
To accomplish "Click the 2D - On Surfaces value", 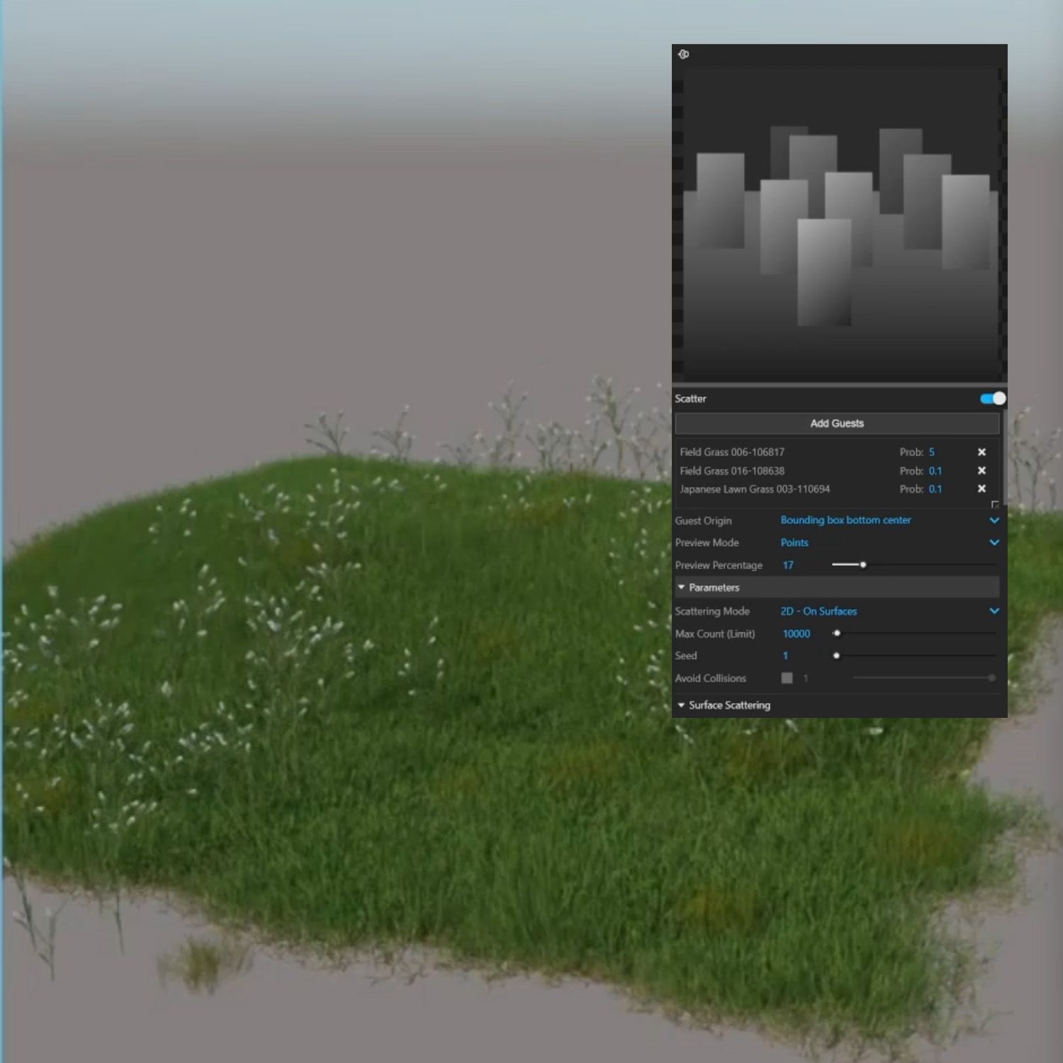I will point(819,611).
